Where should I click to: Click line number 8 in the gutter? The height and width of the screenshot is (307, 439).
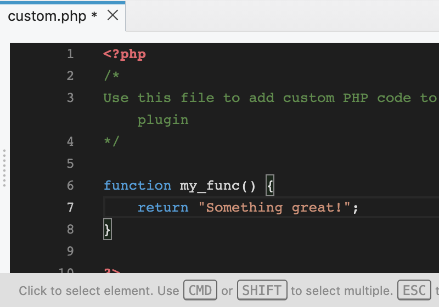point(70,229)
